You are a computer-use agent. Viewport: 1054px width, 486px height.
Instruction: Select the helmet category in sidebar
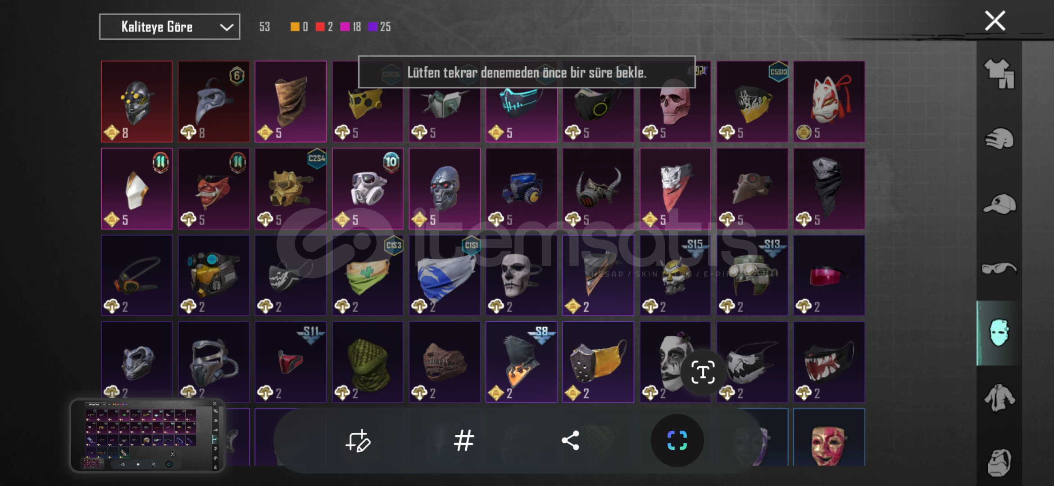click(999, 139)
